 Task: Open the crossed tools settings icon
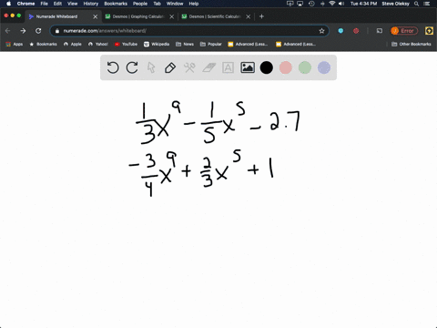189,67
